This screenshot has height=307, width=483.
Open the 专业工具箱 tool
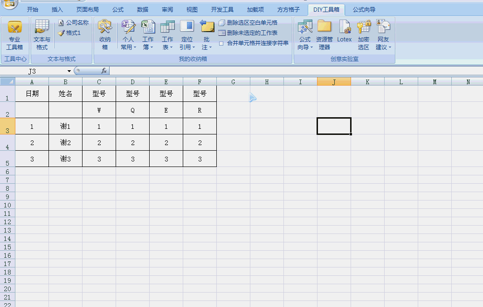point(14,35)
